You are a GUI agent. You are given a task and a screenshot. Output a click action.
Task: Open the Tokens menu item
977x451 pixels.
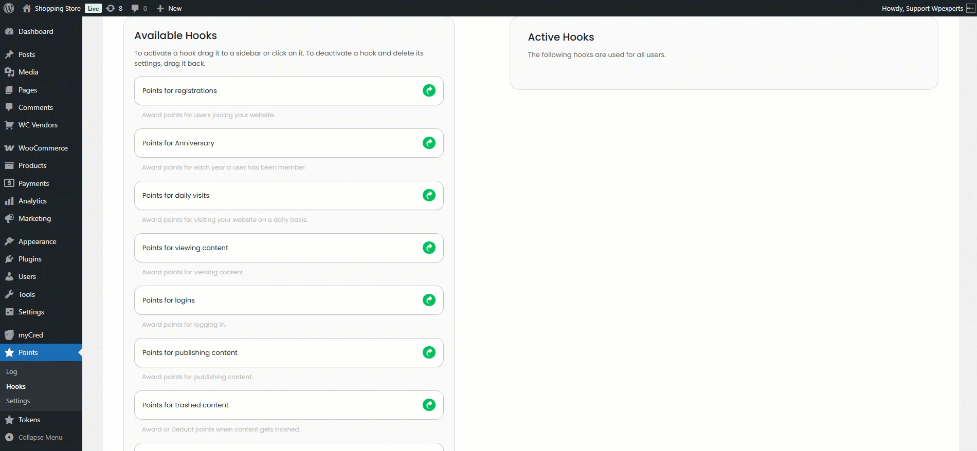click(29, 420)
